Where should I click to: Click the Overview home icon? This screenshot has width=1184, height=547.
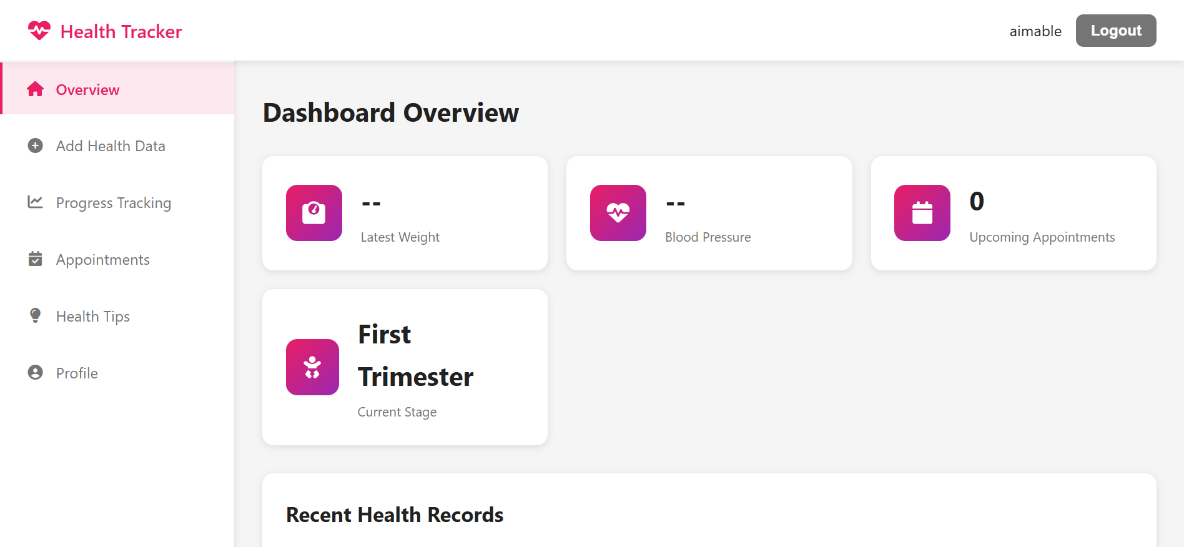[36, 89]
